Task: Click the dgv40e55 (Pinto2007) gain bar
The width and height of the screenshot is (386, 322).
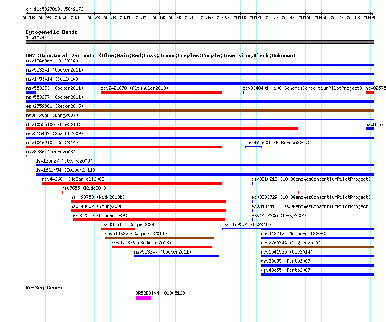Action: [x=317, y=274]
